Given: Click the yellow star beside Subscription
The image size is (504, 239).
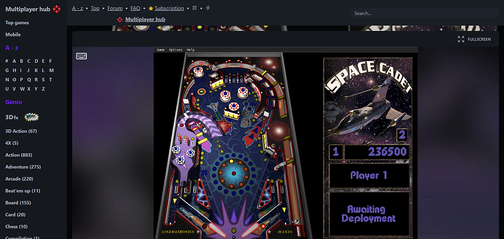Looking at the screenshot, I should pos(151,8).
